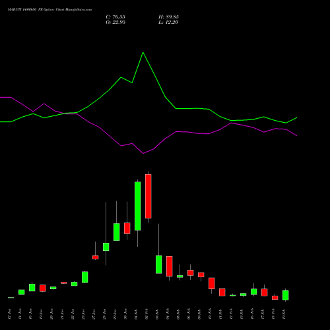Click the 30 Jan date label
The height and width of the screenshot is (330, 330).
(x=125, y=314)
